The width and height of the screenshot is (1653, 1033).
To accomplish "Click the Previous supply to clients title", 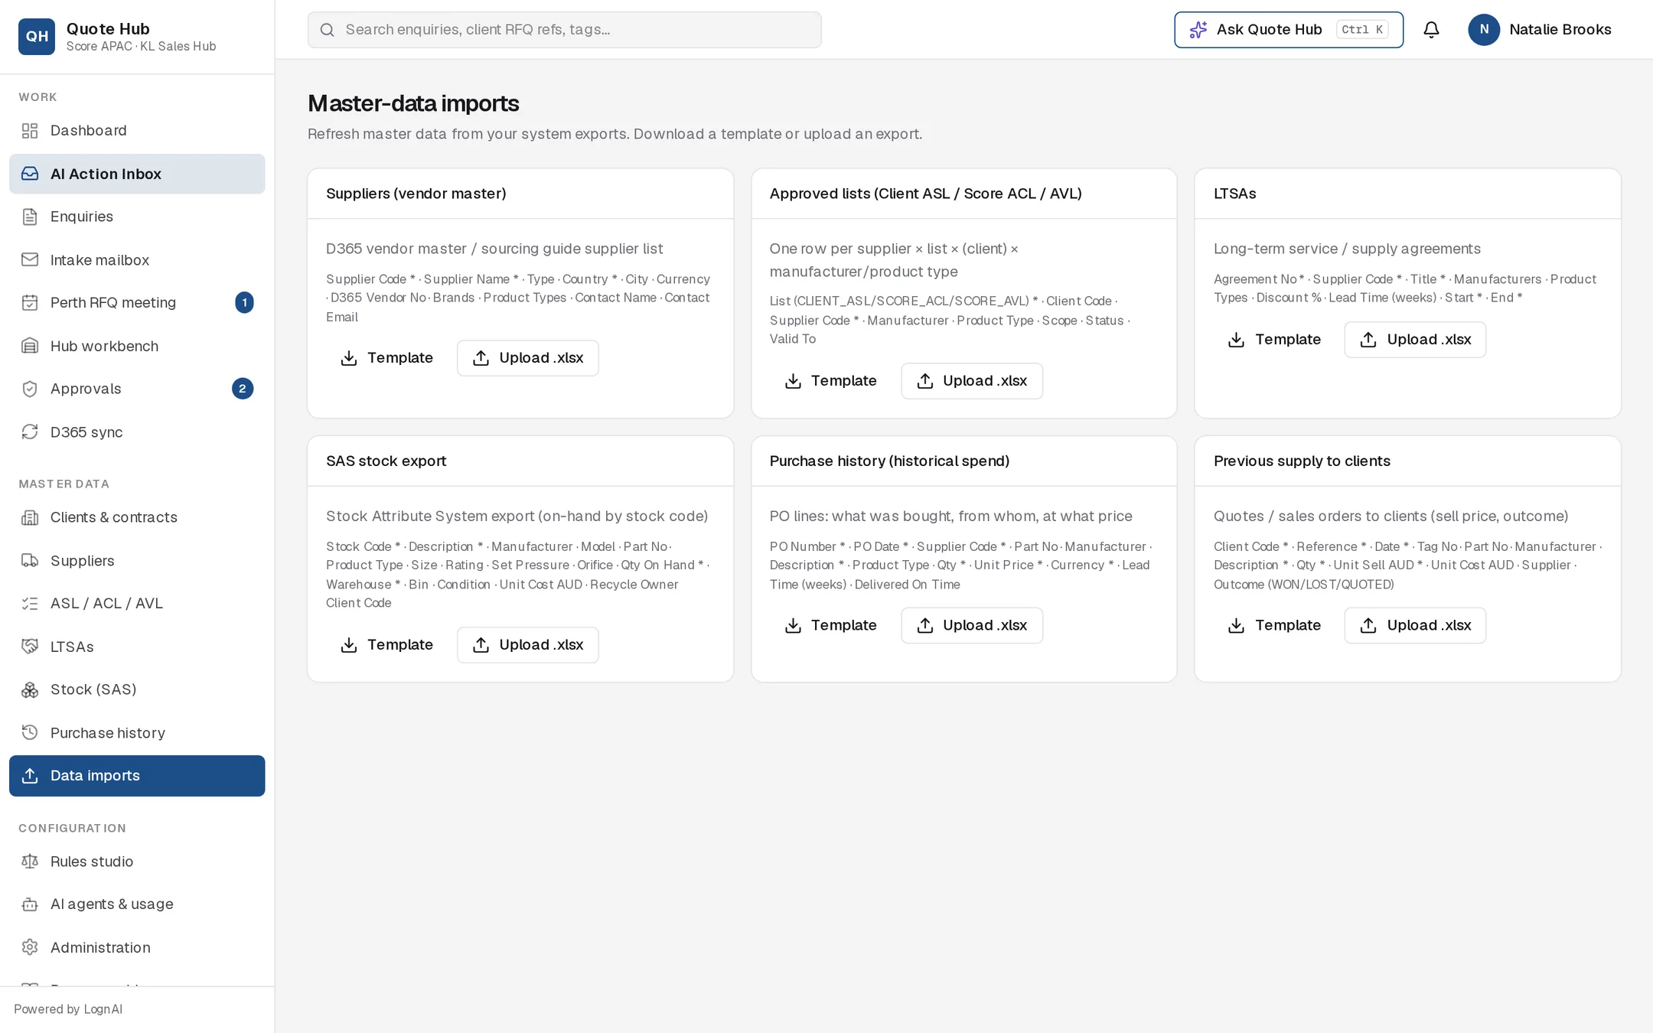I will pos(1302,461).
